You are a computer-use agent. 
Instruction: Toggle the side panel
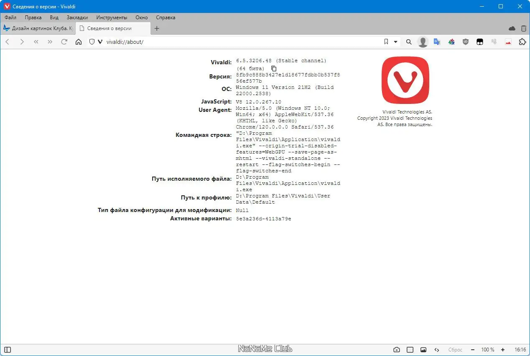pyautogui.click(x=7, y=350)
